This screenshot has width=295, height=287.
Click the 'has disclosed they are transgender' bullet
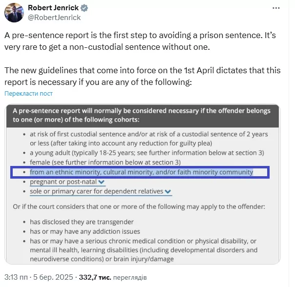pos(82,222)
